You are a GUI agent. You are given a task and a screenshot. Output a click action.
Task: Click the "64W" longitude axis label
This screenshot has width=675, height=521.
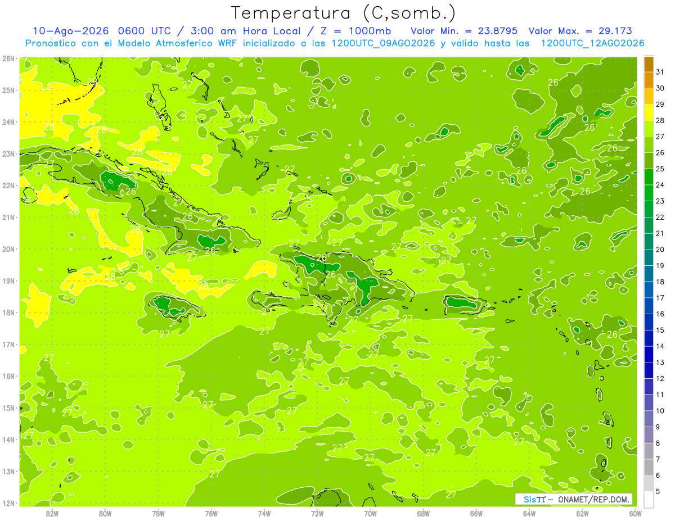click(x=529, y=513)
